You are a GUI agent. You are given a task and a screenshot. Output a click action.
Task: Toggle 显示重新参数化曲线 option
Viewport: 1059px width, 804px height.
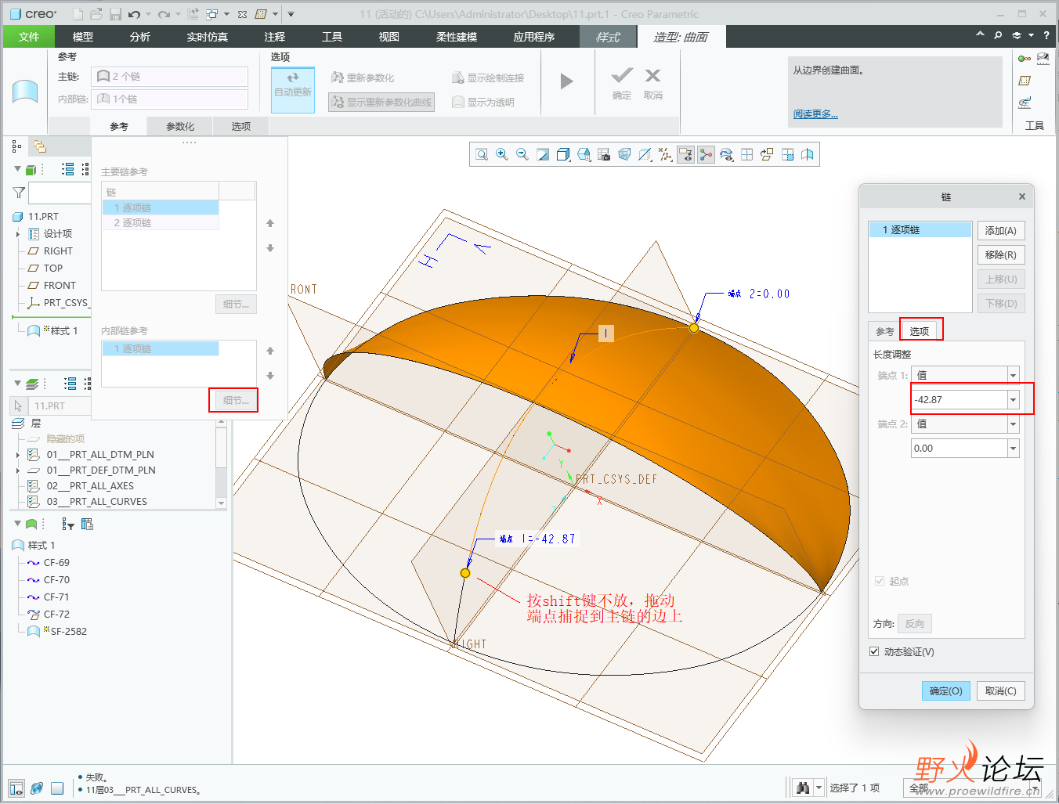(x=381, y=102)
